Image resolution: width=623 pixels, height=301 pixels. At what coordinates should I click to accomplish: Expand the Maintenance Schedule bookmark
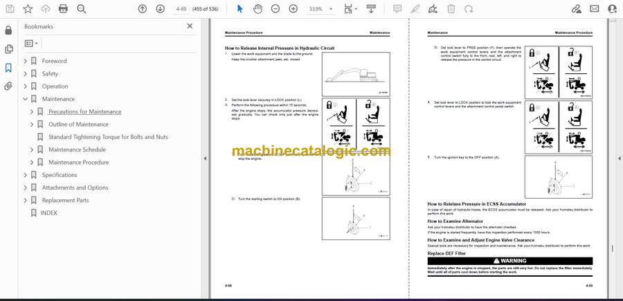coord(32,149)
